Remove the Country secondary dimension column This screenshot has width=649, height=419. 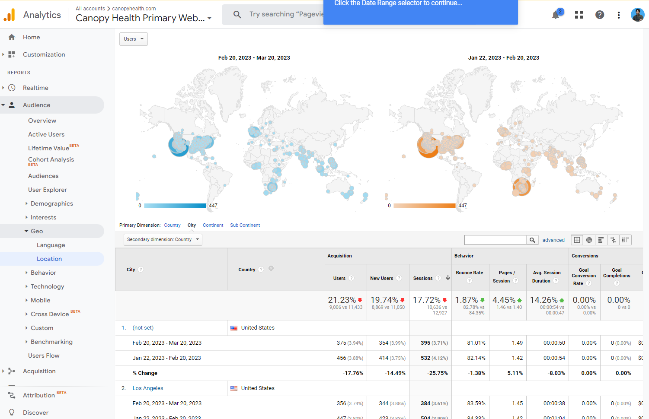point(271,268)
